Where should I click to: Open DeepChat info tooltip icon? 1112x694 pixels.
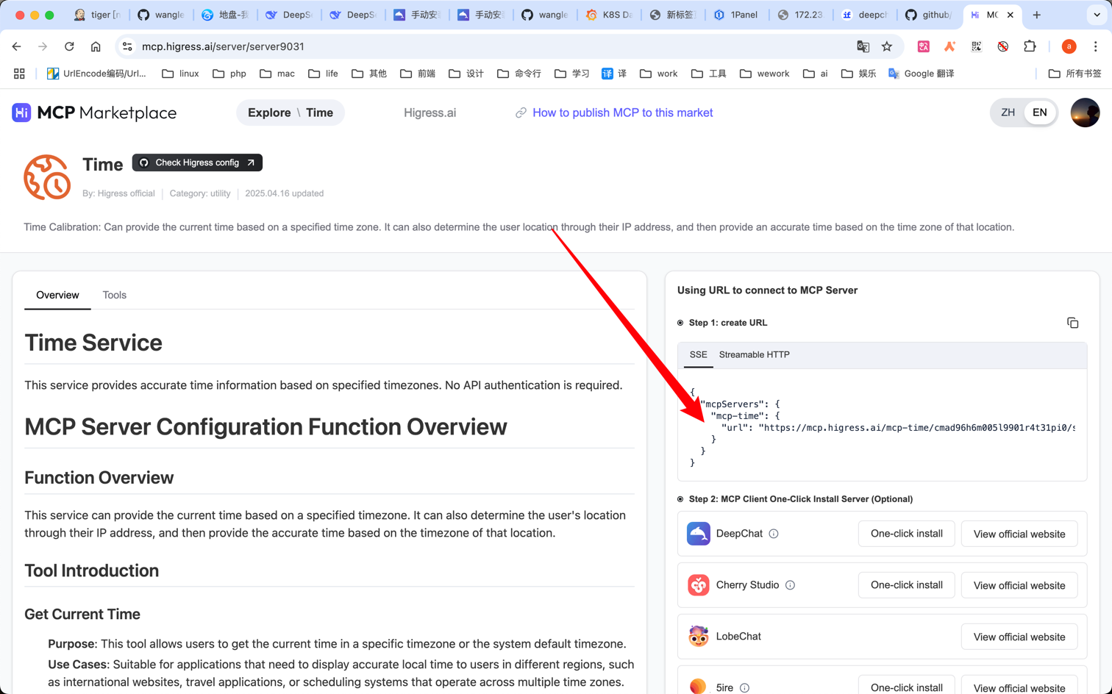pos(774,534)
